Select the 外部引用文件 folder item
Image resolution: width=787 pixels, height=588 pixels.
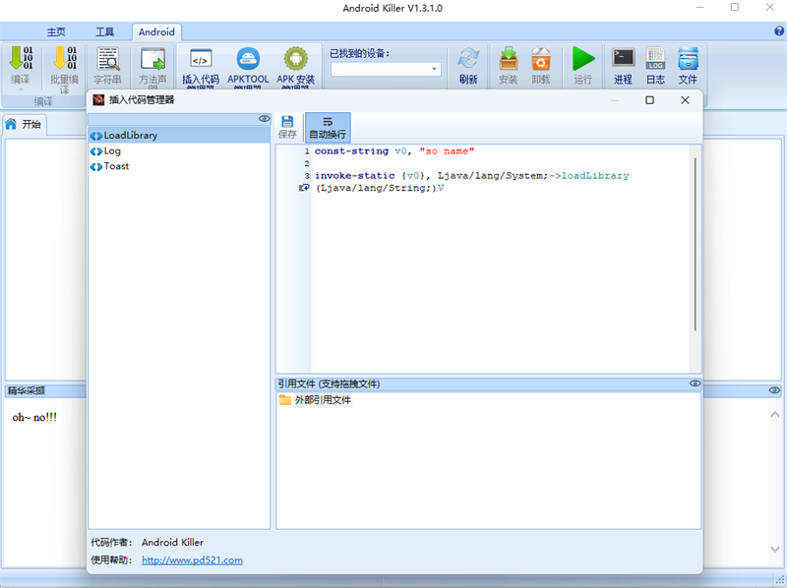click(315, 400)
